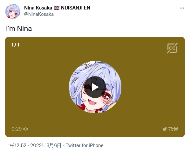Open the Nina Kosaka display name link
Screen dimensions: 190x153
(38, 8)
